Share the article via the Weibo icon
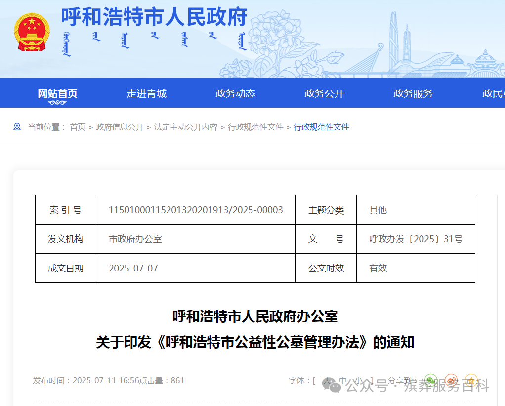This screenshot has width=505, height=406. (451, 381)
